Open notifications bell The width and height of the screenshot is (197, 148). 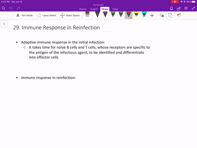click(x=172, y=9)
